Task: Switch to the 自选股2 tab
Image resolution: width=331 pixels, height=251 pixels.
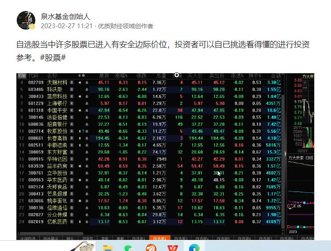Action: pyautogui.click(x=160, y=238)
